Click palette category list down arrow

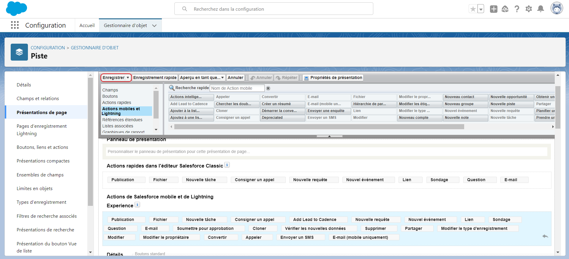[x=156, y=130]
